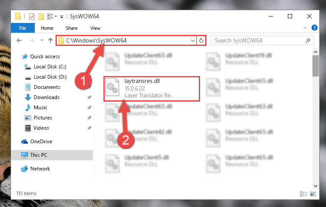Open Help with the question mark icon
This screenshot has height=207, width=326.
315,28
